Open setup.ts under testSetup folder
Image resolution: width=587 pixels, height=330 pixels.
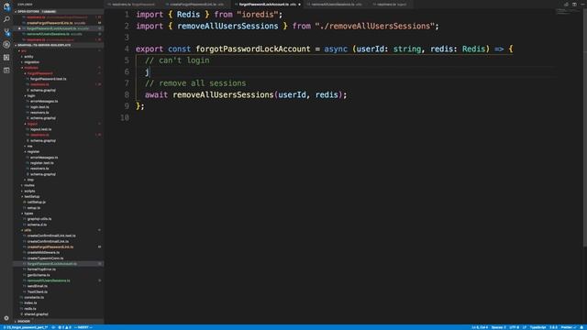point(34,208)
